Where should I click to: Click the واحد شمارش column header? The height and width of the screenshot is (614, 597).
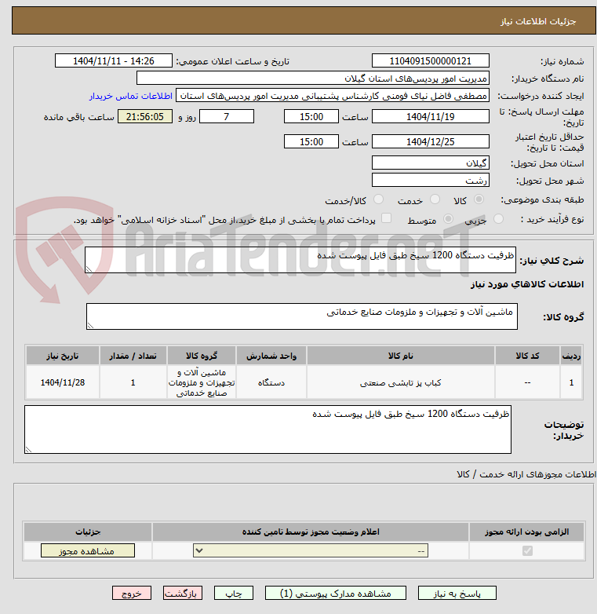click(x=271, y=356)
